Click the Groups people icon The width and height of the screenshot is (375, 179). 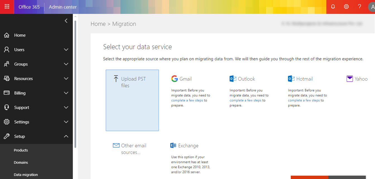tap(7, 64)
